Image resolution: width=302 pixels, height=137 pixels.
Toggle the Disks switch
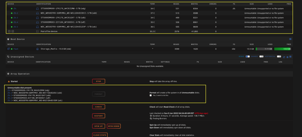[248, 56]
